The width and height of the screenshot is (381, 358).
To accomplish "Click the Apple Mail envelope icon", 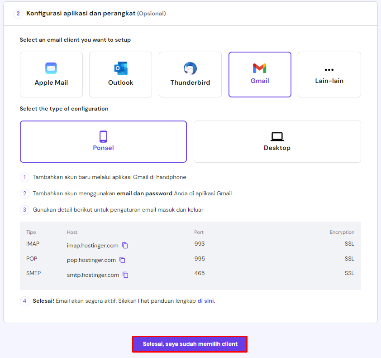I will (51, 68).
